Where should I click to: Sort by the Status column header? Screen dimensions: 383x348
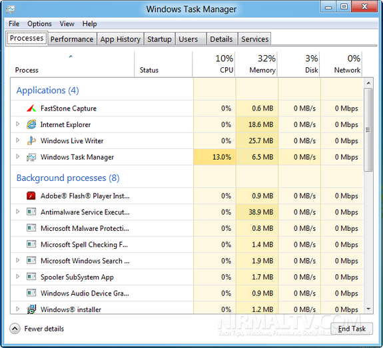(163, 64)
